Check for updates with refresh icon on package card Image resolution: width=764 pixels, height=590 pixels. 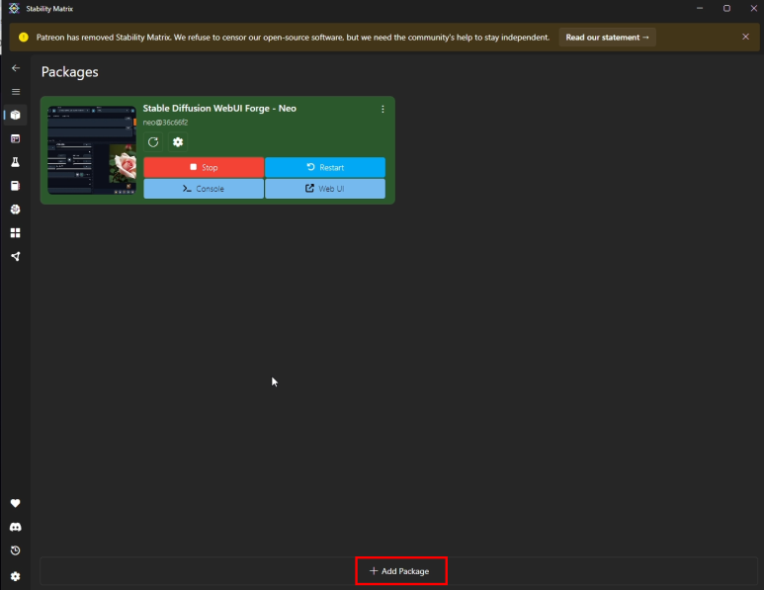(153, 142)
